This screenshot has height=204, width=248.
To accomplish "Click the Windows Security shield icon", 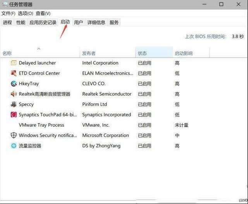I will click(14, 135).
